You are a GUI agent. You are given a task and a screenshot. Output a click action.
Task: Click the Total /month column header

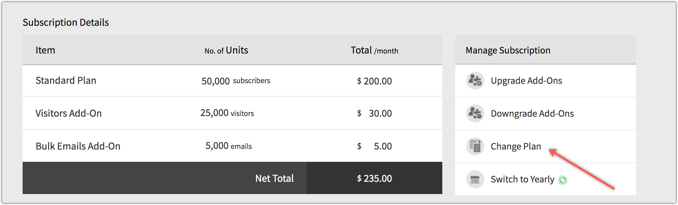pyautogui.click(x=375, y=50)
